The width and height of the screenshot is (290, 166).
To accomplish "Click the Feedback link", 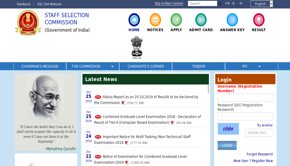I will tap(23, 4).
